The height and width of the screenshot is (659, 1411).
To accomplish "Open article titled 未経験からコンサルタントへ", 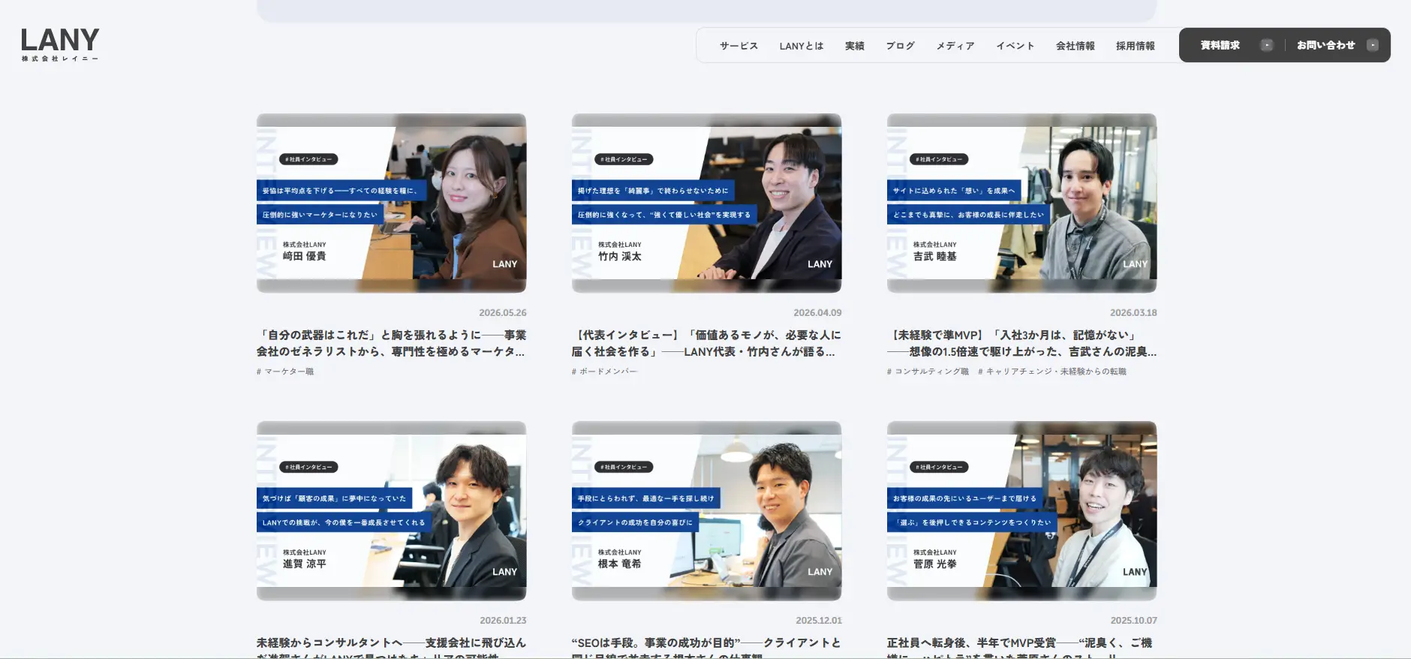I will [391, 647].
